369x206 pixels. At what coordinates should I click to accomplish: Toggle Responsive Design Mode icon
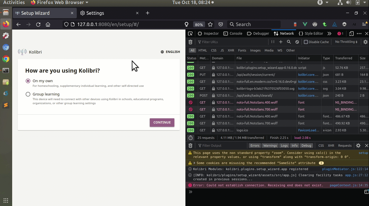(x=351, y=34)
